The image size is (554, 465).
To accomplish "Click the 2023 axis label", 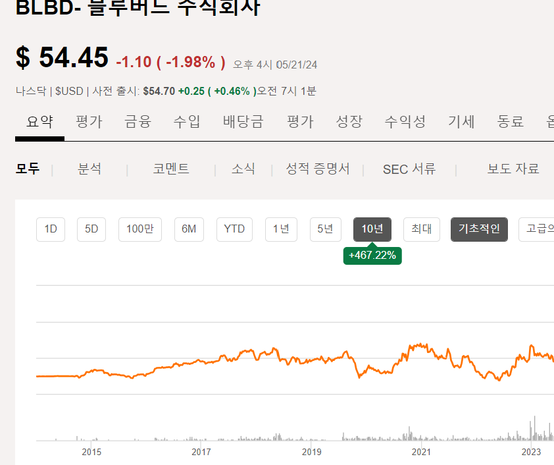I will [x=531, y=452].
